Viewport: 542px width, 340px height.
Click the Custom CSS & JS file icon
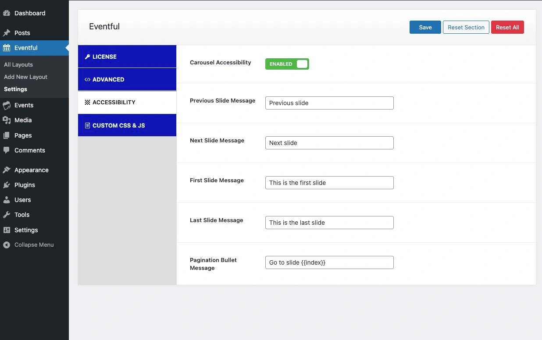click(87, 125)
